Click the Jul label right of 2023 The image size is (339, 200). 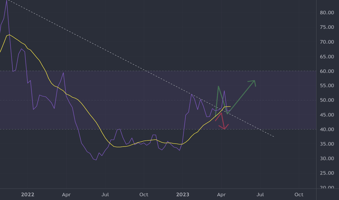(260, 195)
